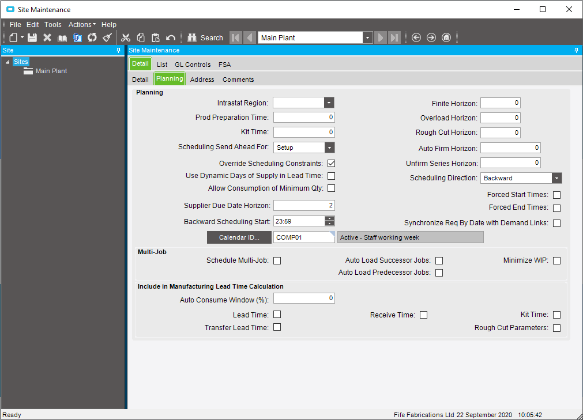
Task: Toggle Override Scheduling Constraints checkbox
Action: [331, 164]
